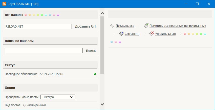Image resolution: width=215 pixels, height=110 pixels.
Task: Select the purple dot next to Все каналы
Action: tap(58, 15)
